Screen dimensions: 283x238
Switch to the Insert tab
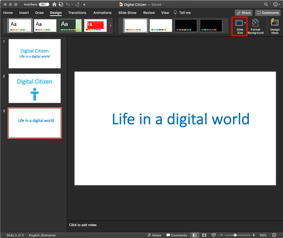click(x=24, y=13)
